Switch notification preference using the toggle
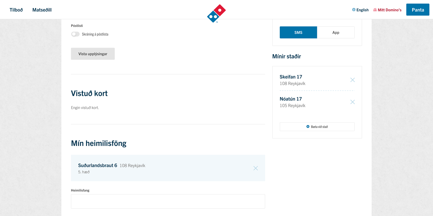Screen dimensions: 433x216 click(x=75, y=34)
